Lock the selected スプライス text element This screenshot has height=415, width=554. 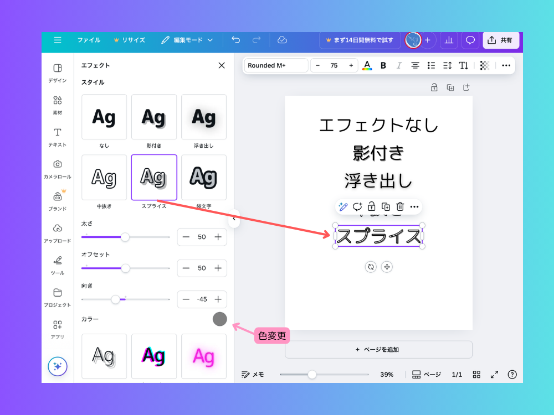[x=371, y=206]
